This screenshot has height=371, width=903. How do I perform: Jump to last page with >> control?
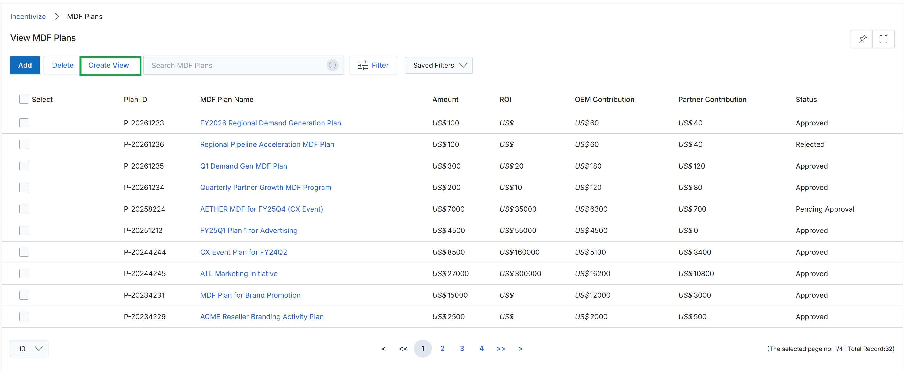tap(501, 349)
